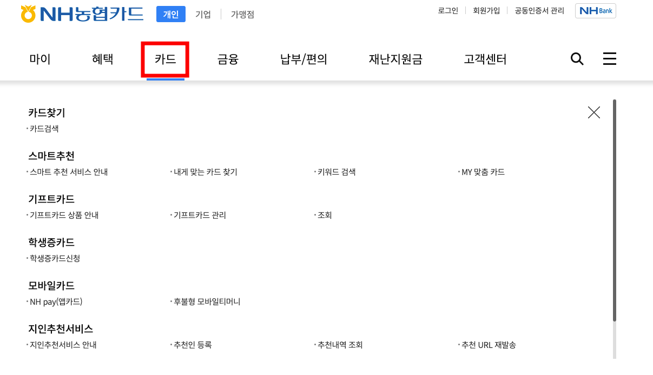Open site search with the magnifier icon
Screen dimensions: 653x375
[x=577, y=59]
